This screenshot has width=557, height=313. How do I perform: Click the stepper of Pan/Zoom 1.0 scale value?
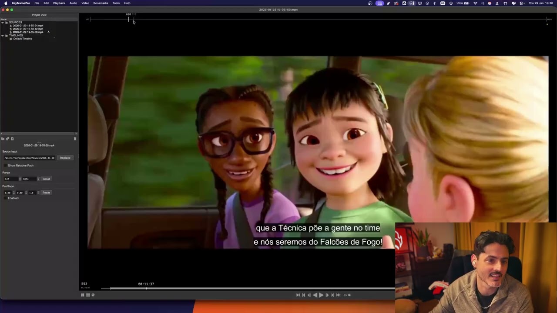38,193
